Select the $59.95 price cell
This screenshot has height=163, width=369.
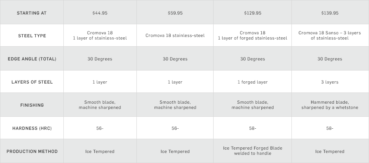point(175,13)
